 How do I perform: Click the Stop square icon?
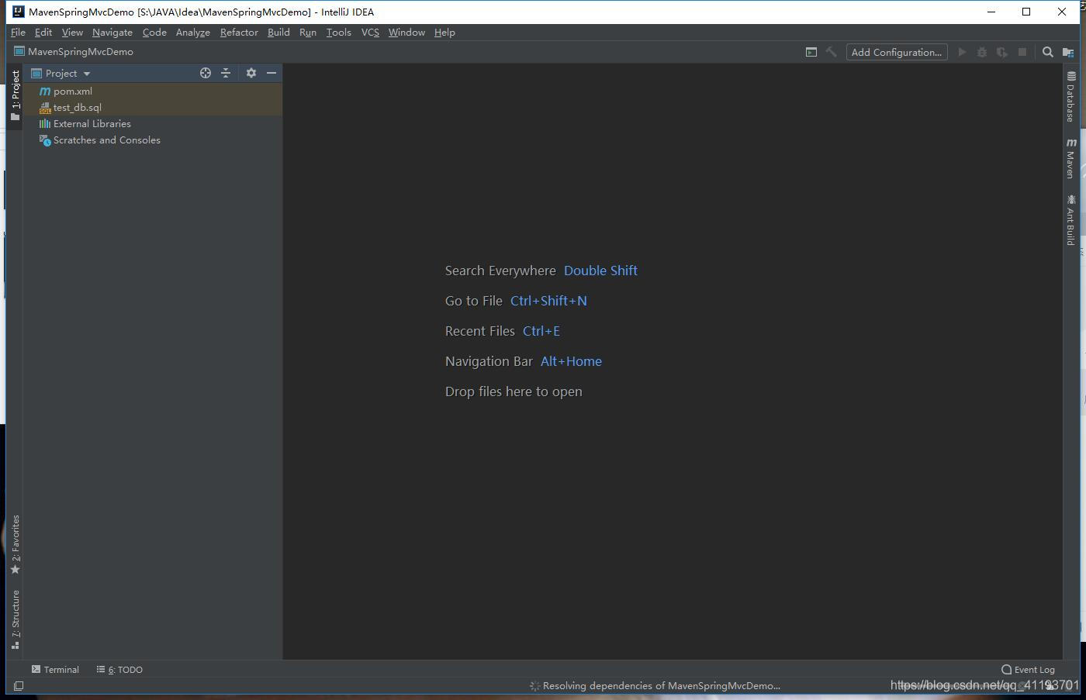[1022, 52]
